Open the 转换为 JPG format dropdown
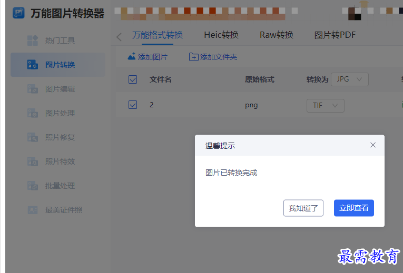The width and height of the screenshot is (403, 273). point(350,79)
